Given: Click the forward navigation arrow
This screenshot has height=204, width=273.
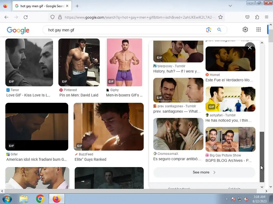Looking at the screenshot, I should pos(16,17).
